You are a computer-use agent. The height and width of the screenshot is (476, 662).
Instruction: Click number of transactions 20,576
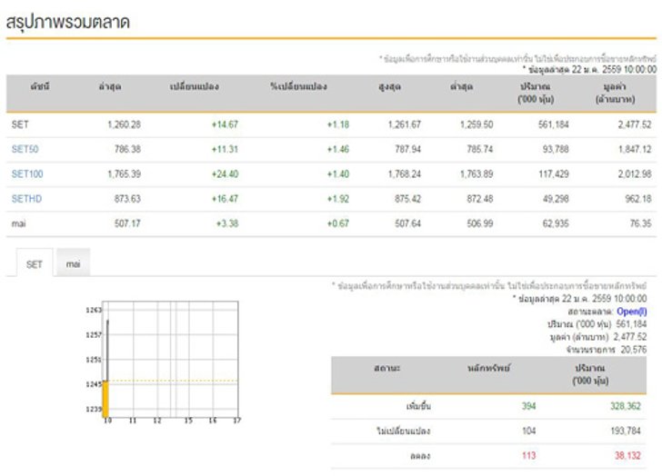coord(633,350)
